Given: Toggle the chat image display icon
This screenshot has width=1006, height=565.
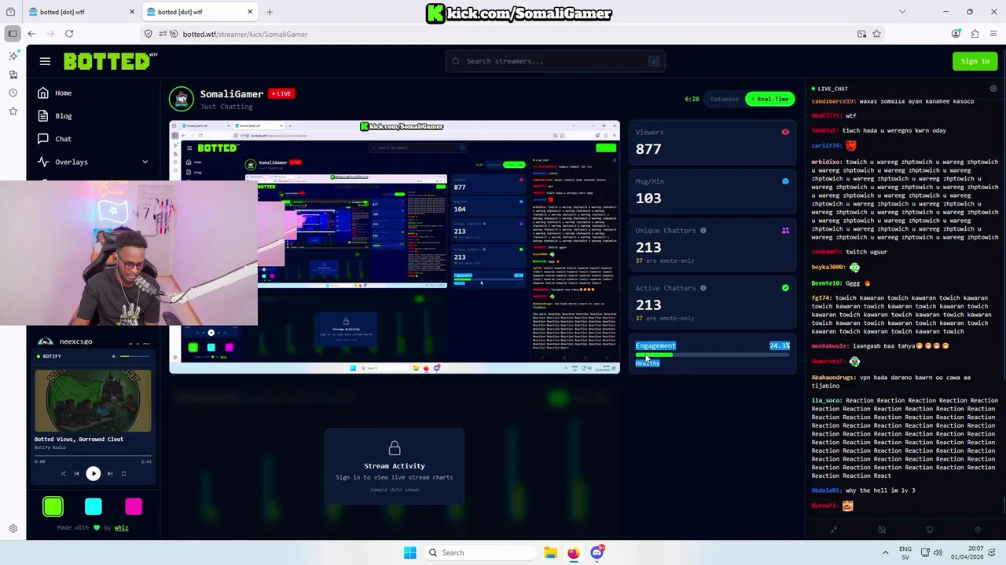Looking at the screenshot, I should (x=930, y=530).
